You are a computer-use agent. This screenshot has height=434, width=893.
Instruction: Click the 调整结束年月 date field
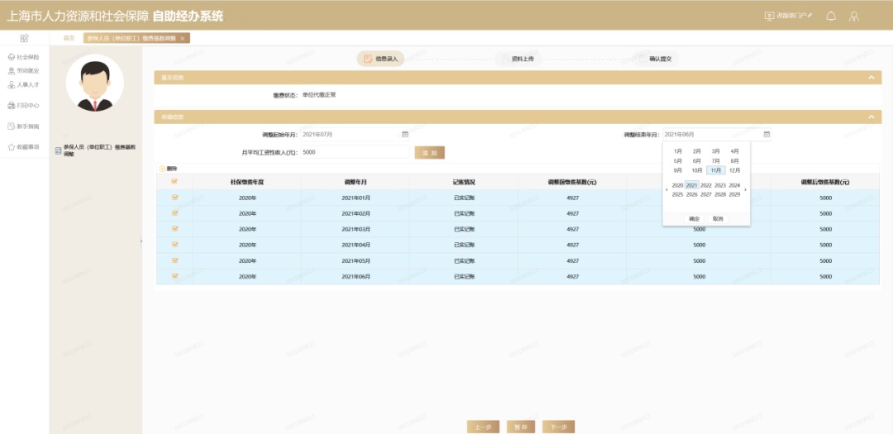pyautogui.click(x=717, y=135)
